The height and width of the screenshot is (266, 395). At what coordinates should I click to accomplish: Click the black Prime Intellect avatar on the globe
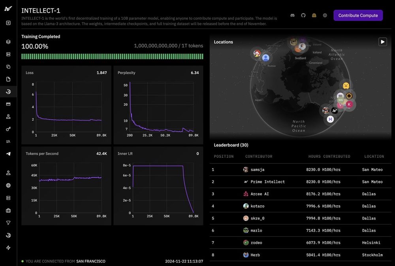335,111
